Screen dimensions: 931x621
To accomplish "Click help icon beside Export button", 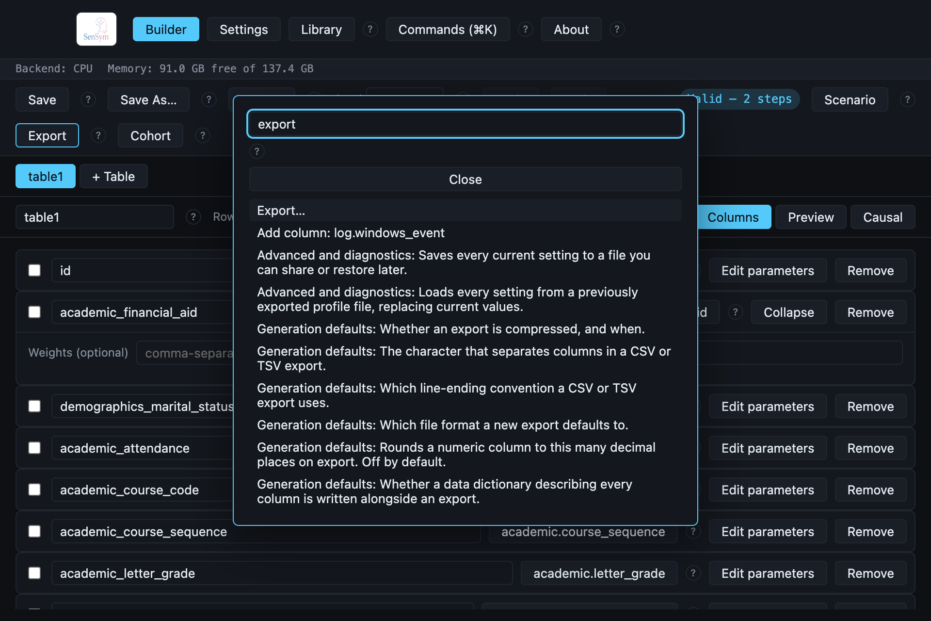I will [98, 135].
